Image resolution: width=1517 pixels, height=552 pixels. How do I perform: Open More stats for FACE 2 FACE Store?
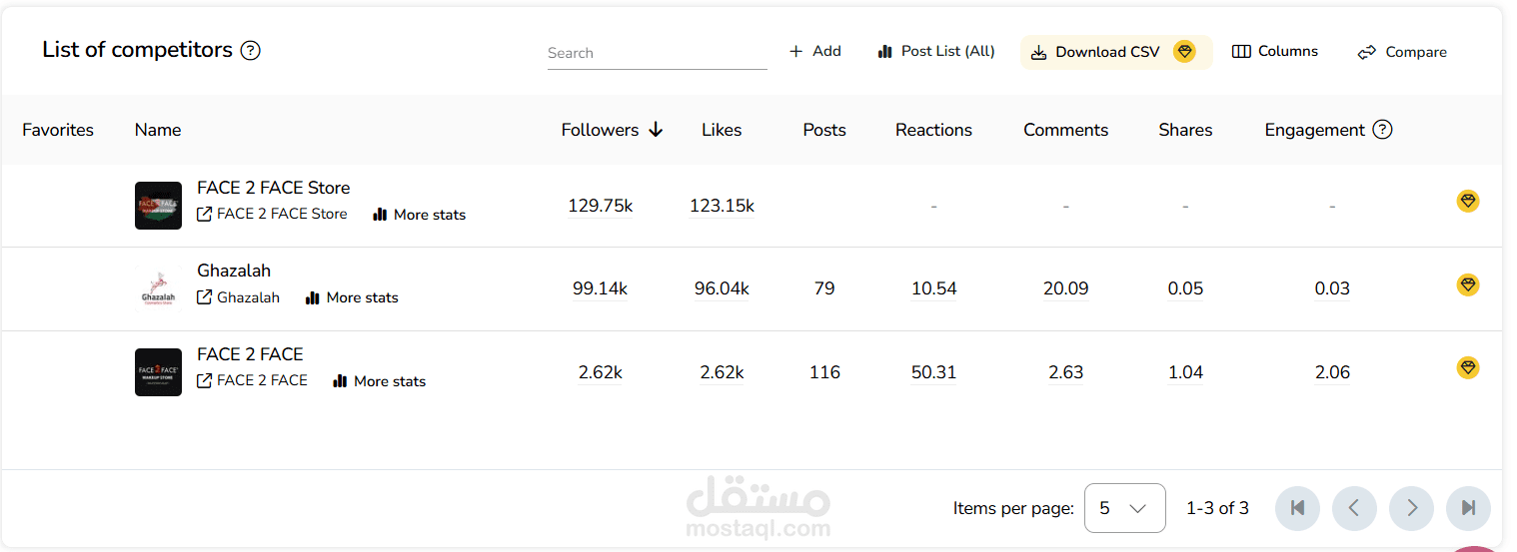[419, 215]
